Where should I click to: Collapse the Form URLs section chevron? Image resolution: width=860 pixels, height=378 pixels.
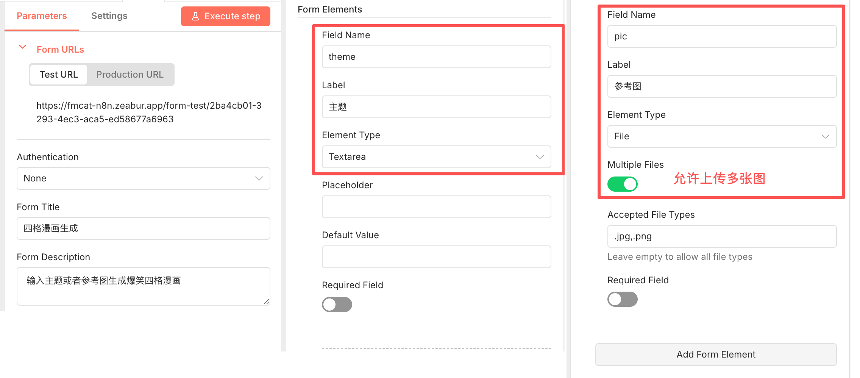[23, 47]
